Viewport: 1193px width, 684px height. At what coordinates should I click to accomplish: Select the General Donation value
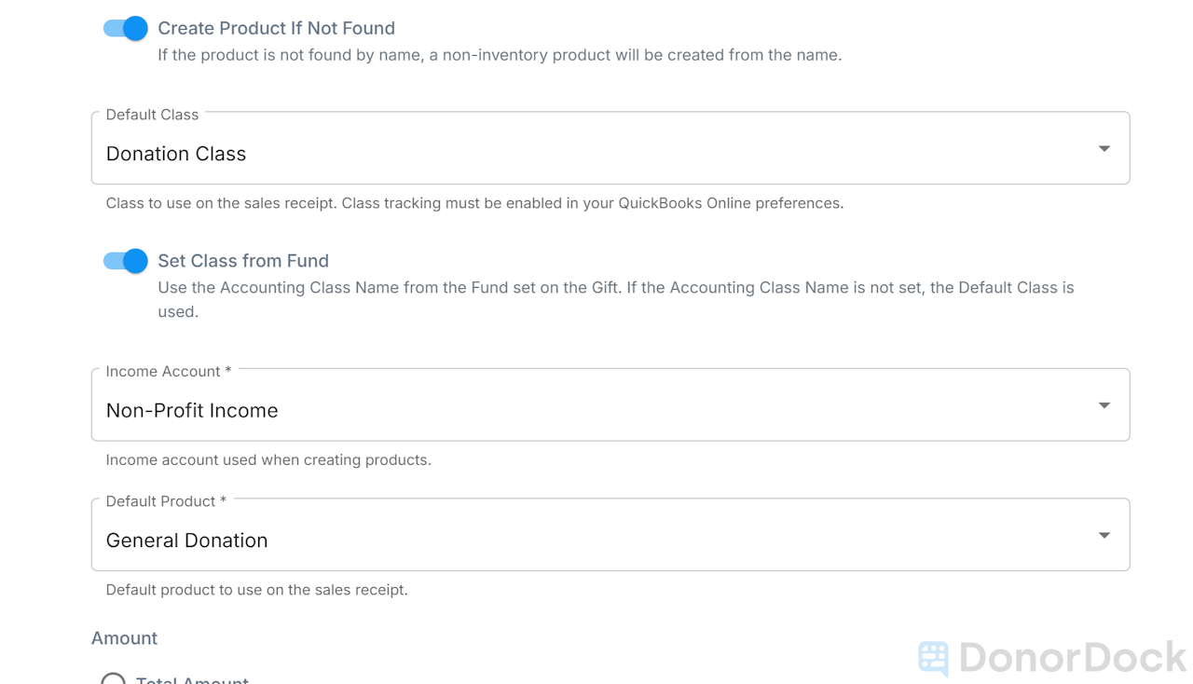click(x=187, y=540)
